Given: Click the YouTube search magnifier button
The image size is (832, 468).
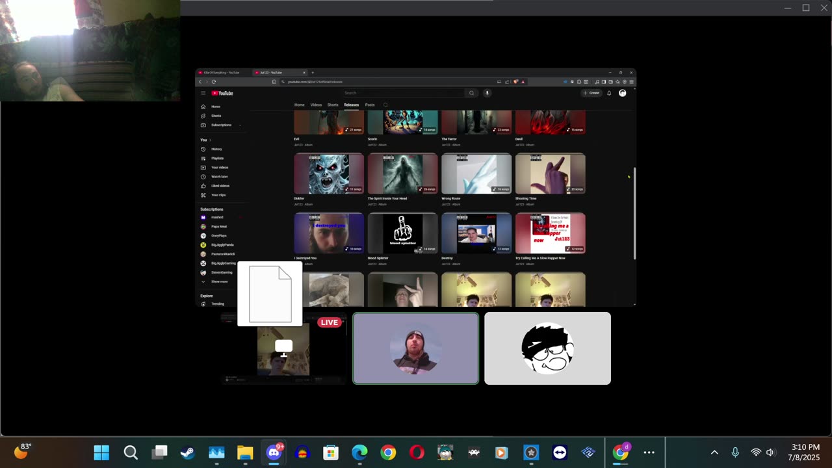Looking at the screenshot, I should (471, 93).
